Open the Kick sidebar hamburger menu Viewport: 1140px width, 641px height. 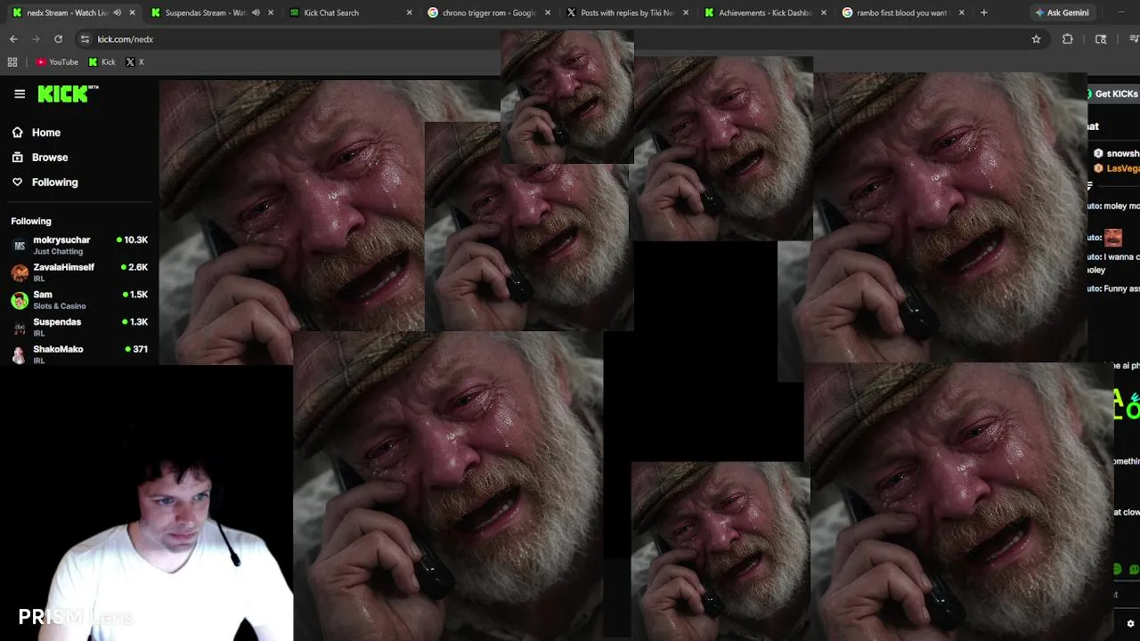20,93
